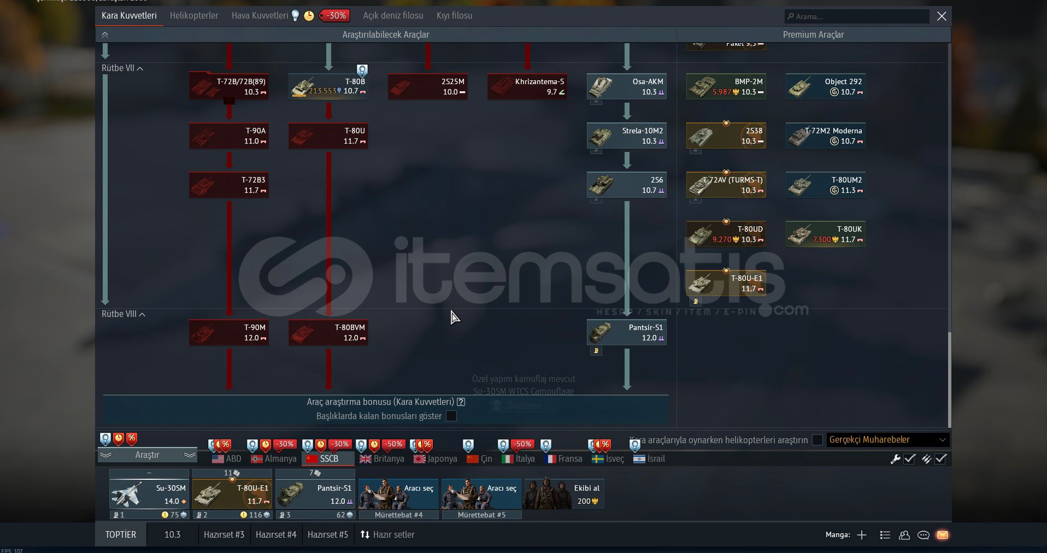1047x553 pixels.
Task: Select the SSCB nation tab
Action: tap(328, 459)
